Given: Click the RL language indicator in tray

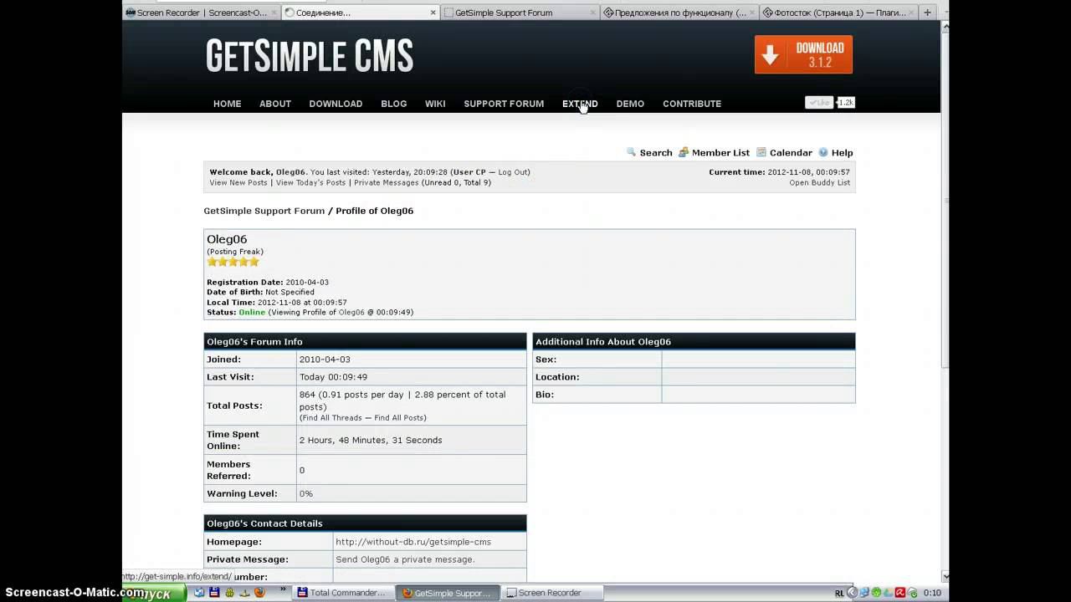Looking at the screenshot, I should point(839,593).
